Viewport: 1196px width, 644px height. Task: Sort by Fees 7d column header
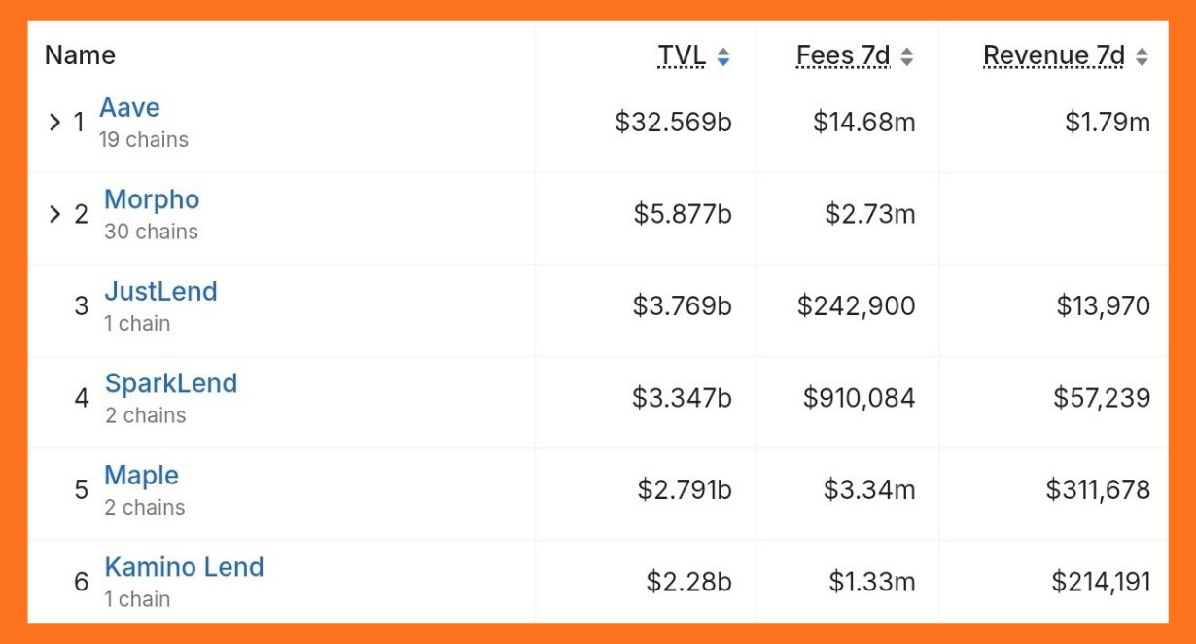pos(843,56)
